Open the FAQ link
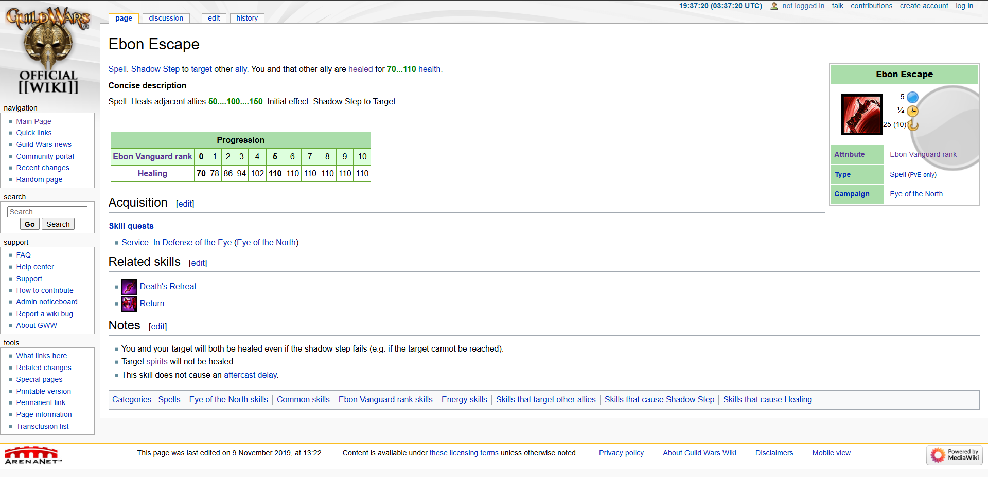The width and height of the screenshot is (988, 477). point(24,255)
